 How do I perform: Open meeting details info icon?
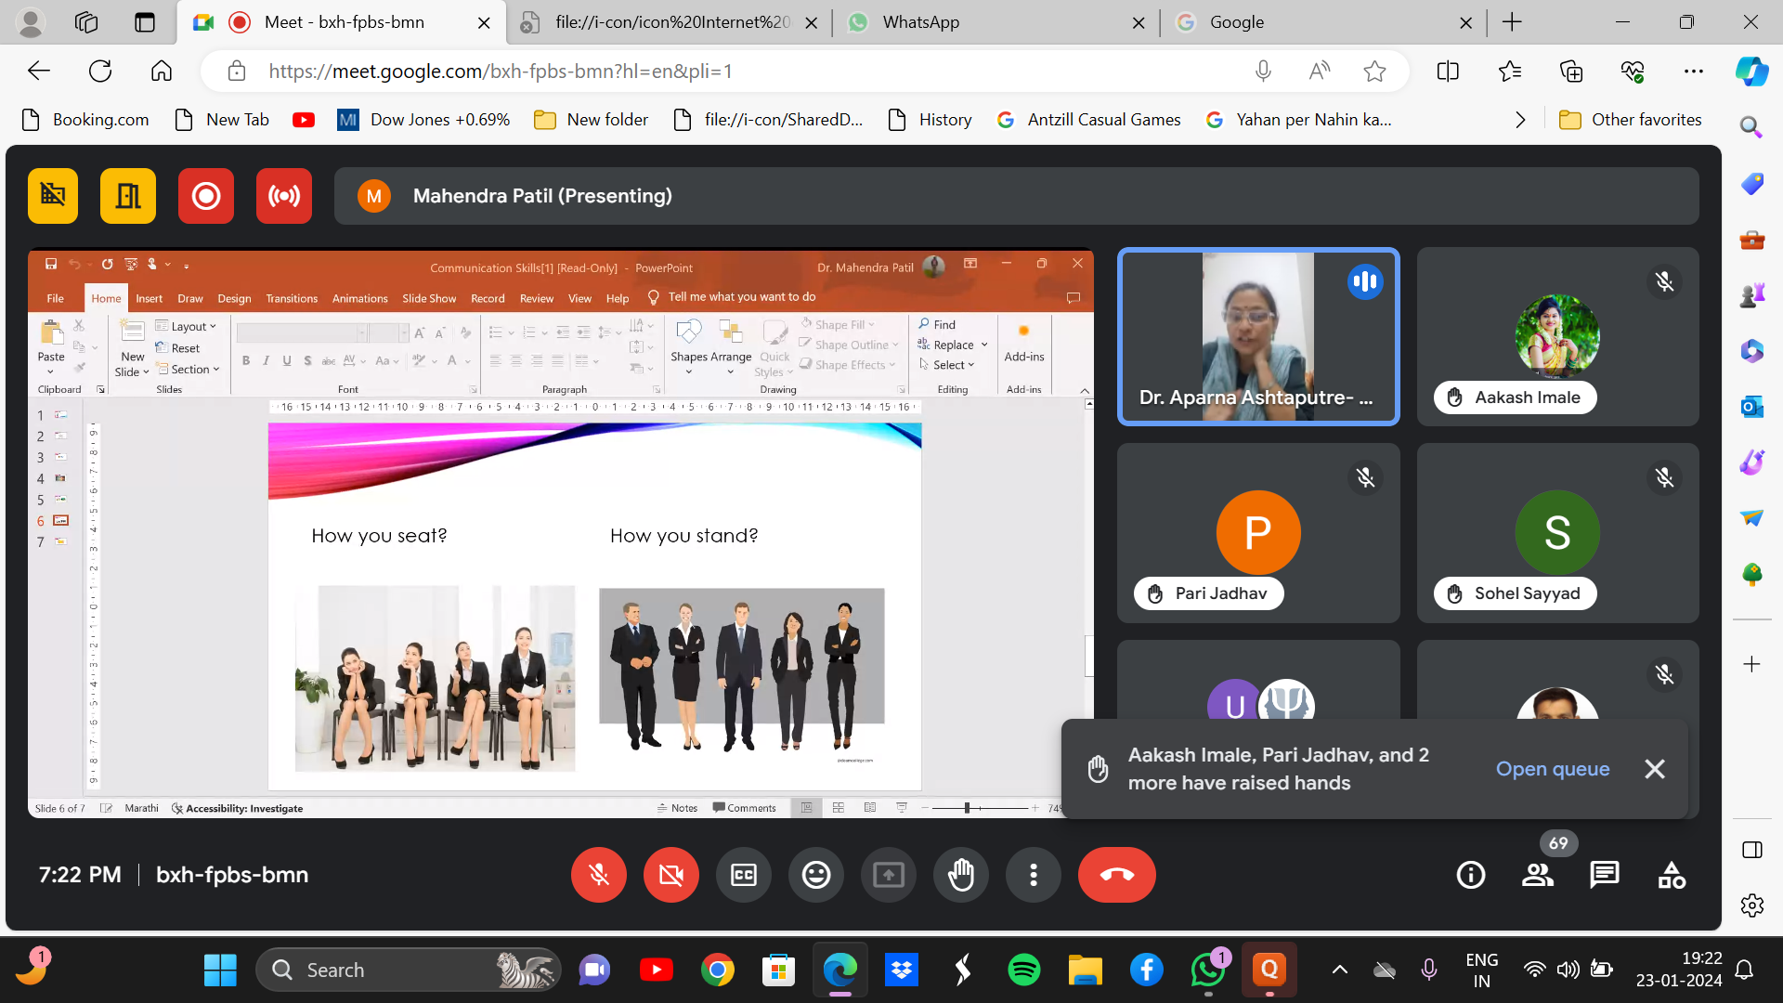(x=1471, y=875)
